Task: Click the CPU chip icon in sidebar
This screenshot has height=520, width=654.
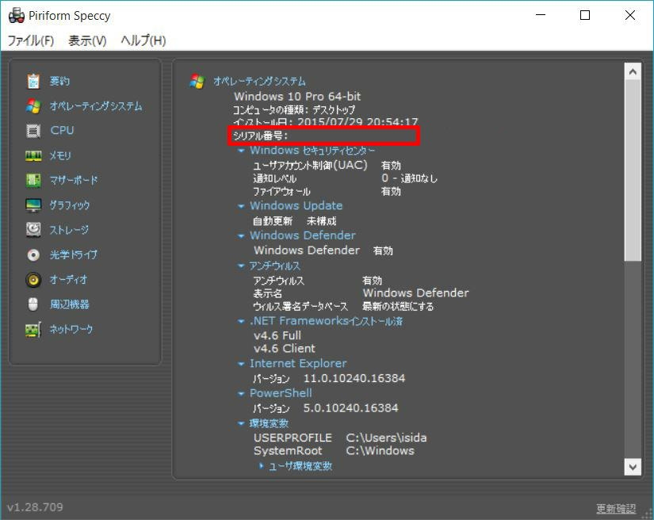Action: coord(33,131)
